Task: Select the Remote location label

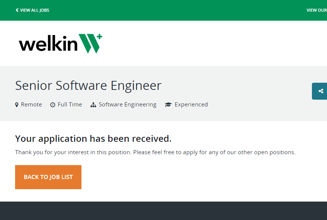Action: 31,105
